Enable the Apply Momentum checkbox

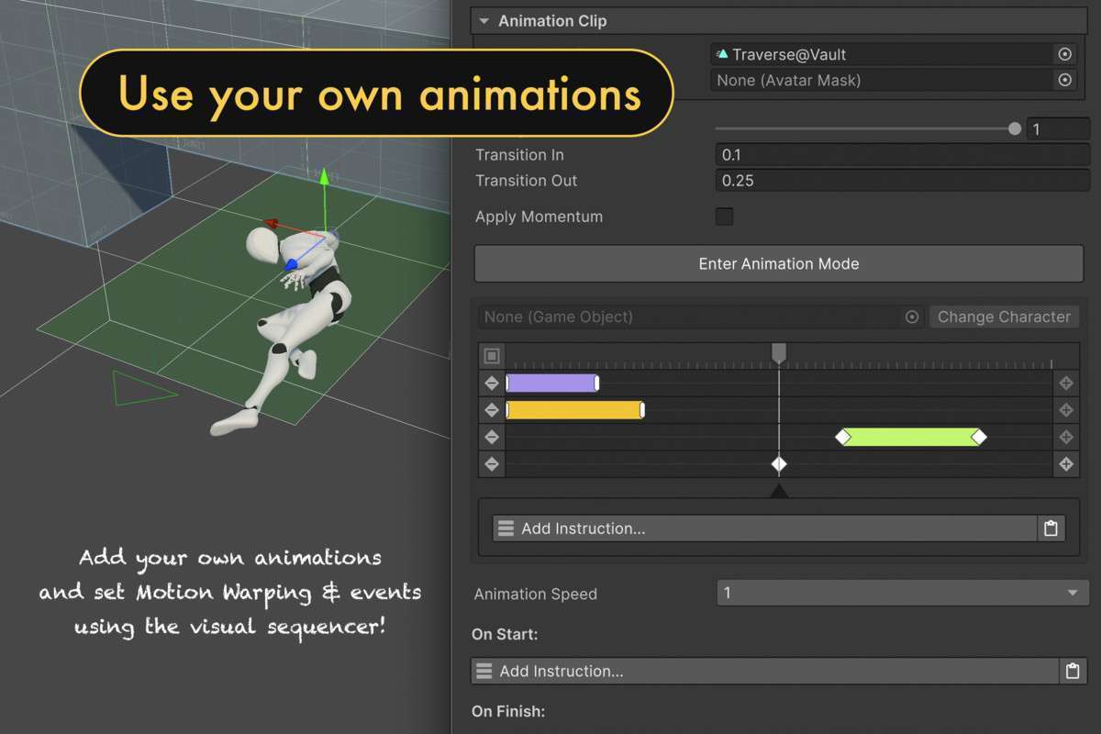(724, 217)
